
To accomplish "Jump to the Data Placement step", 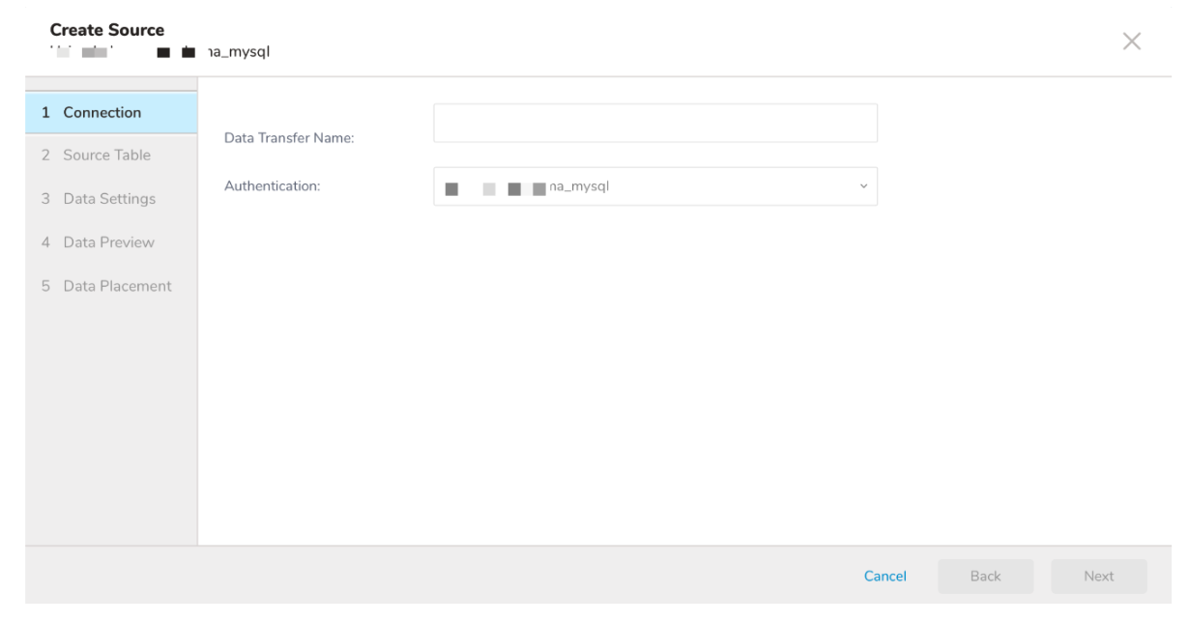I will 117,286.
